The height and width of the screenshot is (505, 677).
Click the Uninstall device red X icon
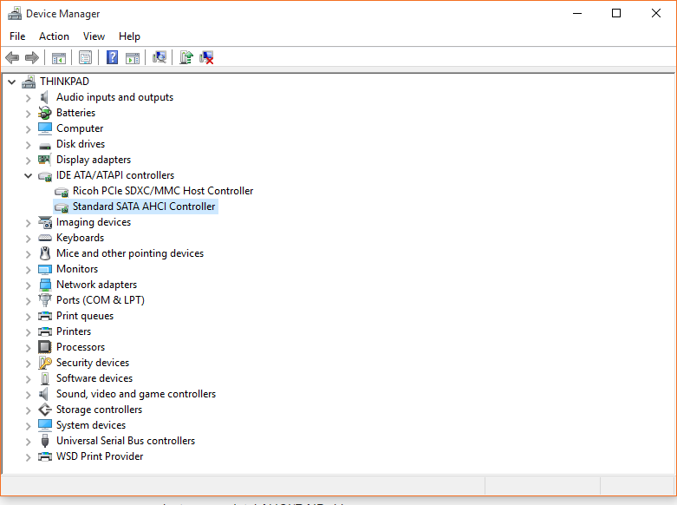[x=206, y=57]
